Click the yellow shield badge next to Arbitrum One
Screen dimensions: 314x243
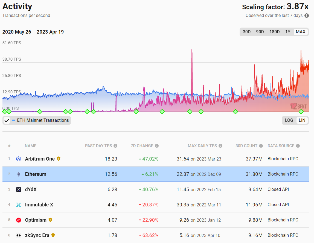coord(59,159)
